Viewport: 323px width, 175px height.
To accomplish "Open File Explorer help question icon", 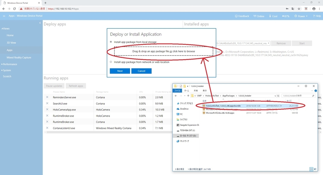I will 315,90.
